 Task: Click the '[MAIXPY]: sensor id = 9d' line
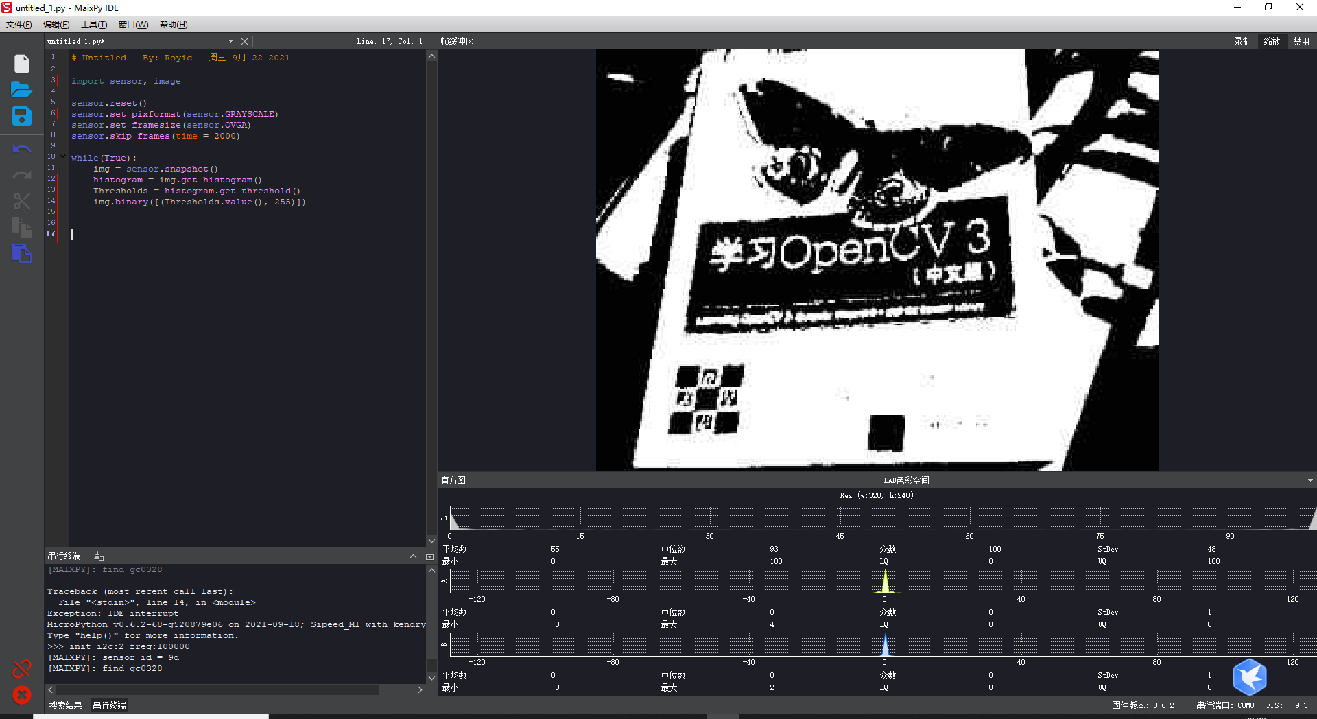tap(113, 657)
